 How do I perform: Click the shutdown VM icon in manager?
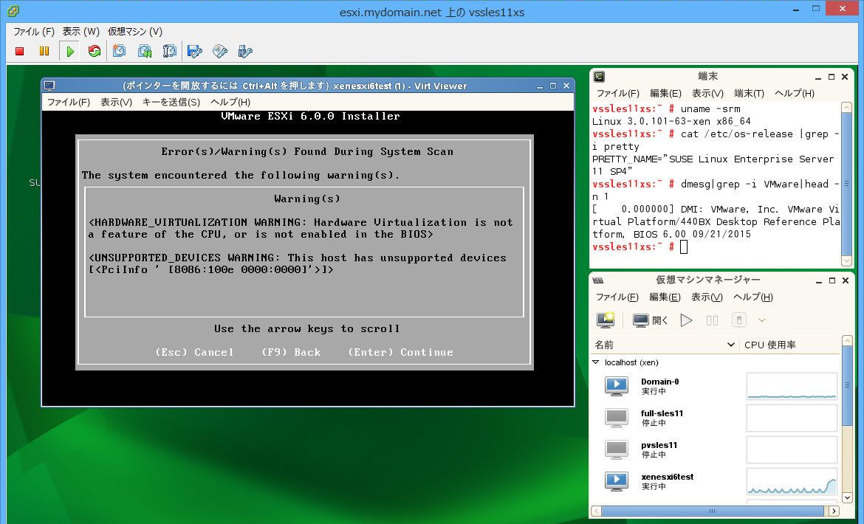(739, 320)
